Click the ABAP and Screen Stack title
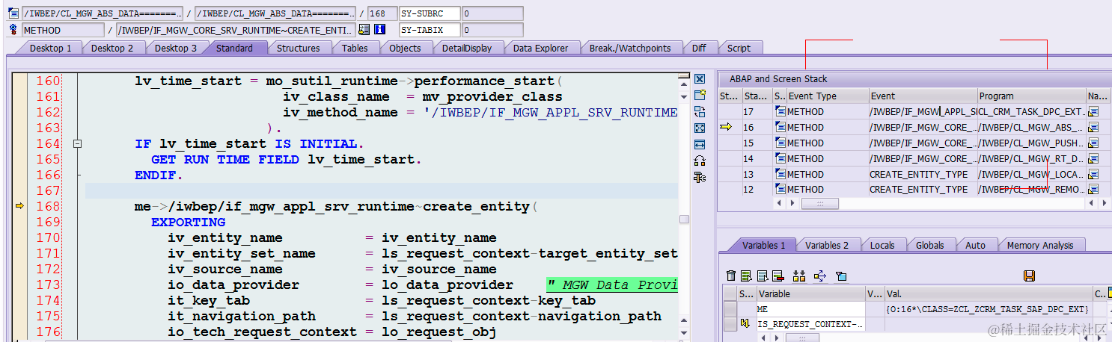This screenshot has width=1112, height=342. pyautogui.click(x=778, y=78)
